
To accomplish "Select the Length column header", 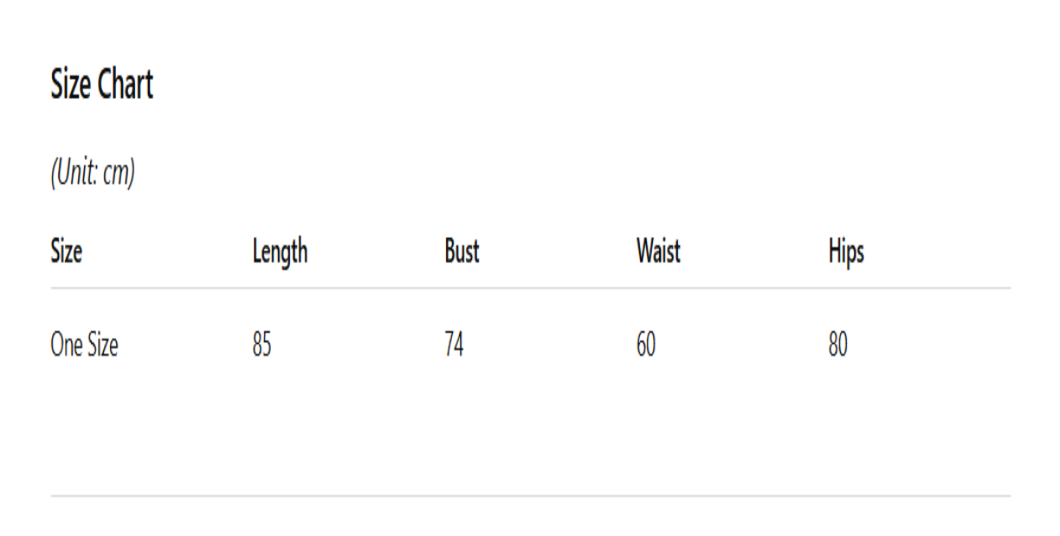I will coord(280,252).
